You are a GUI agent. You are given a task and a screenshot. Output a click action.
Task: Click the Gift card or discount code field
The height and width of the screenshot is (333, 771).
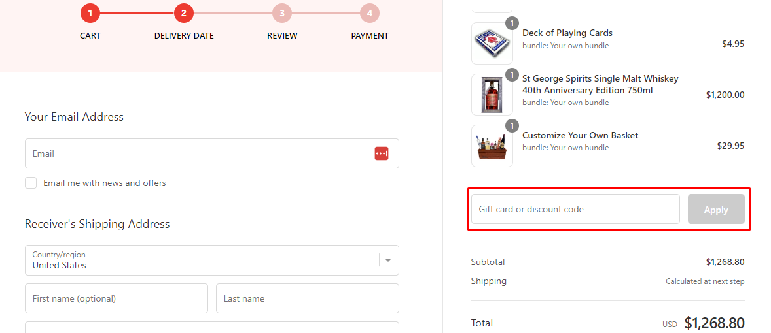click(575, 210)
